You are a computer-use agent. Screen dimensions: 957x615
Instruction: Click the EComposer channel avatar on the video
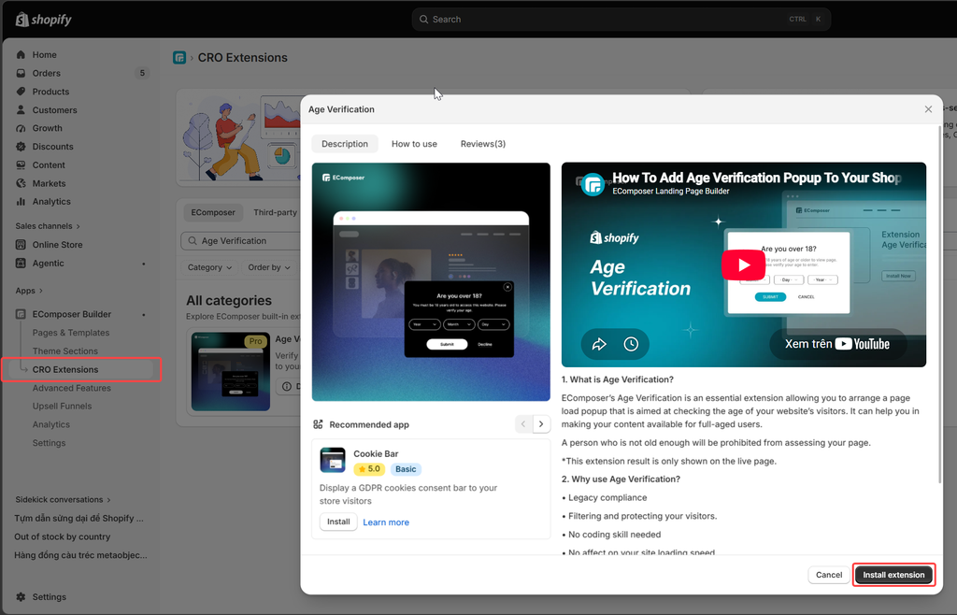[x=593, y=183]
